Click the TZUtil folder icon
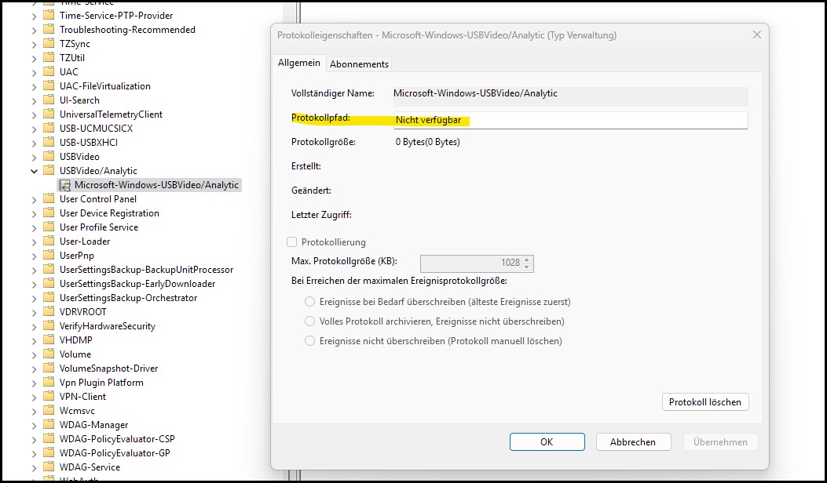 tap(49, 57)
